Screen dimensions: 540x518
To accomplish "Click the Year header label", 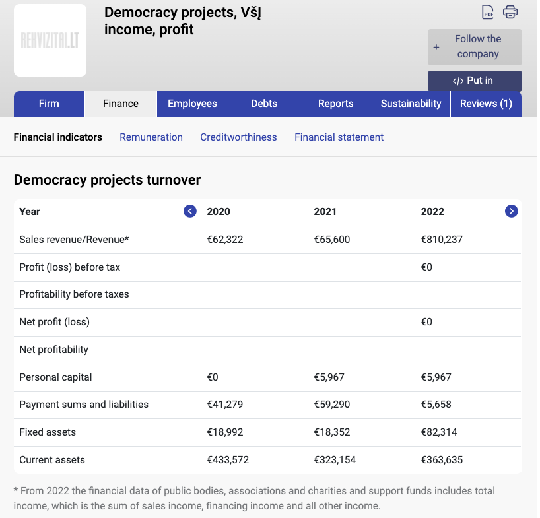I will tap(30, 211).
